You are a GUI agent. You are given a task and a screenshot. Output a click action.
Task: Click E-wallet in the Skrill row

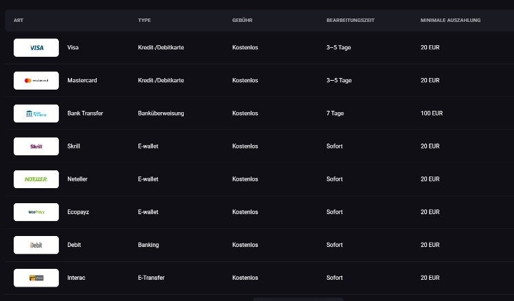(148, 146)
